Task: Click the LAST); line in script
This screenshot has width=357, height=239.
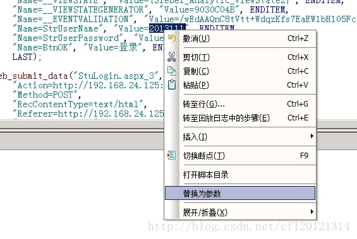Action: pyautogui.click(x=27, y=57)
